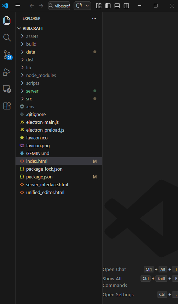Toggle the secondary side bar

(x=126, y=6)
